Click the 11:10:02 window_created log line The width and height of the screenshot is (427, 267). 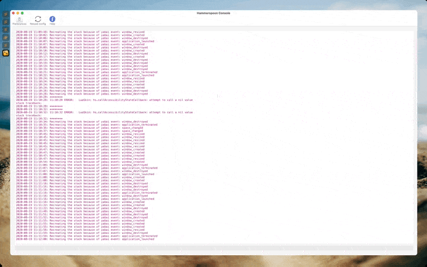(81, 35)
